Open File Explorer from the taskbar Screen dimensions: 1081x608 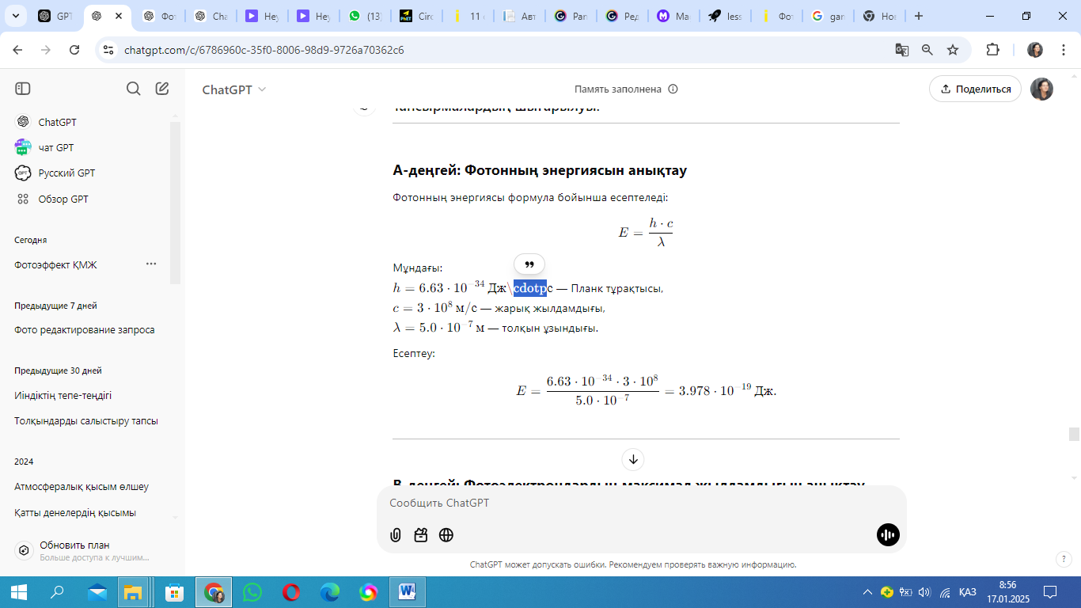133,592
